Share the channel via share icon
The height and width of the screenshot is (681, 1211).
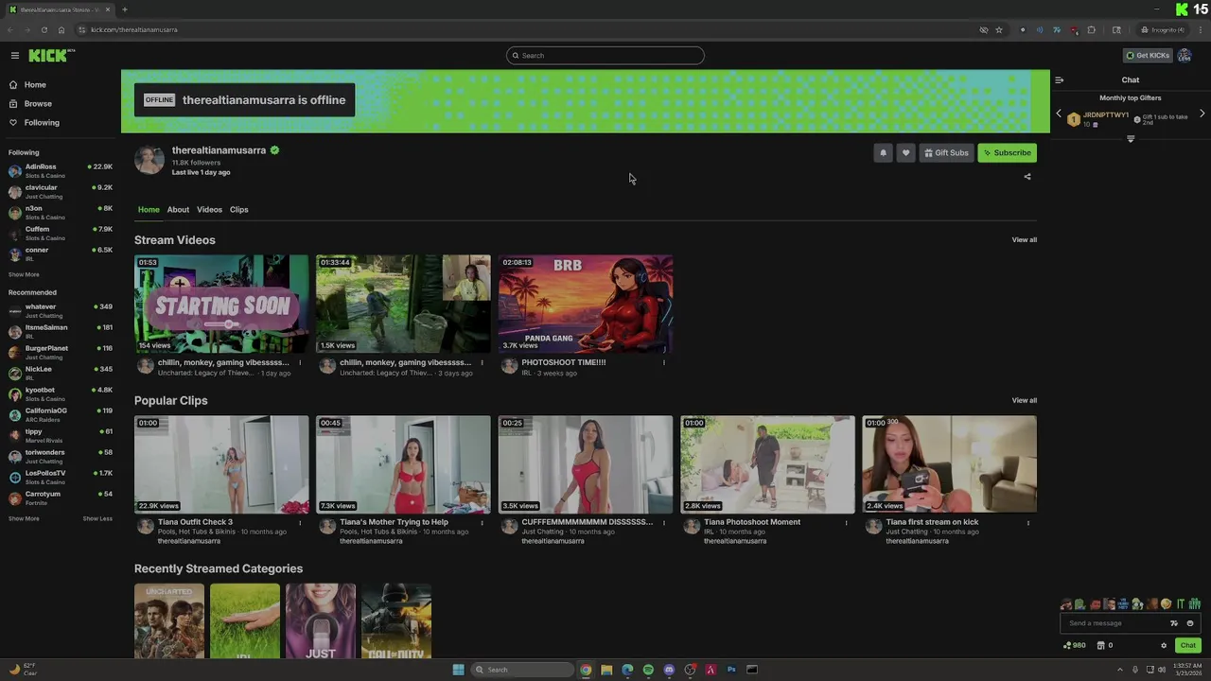[x=1027, y=177]
